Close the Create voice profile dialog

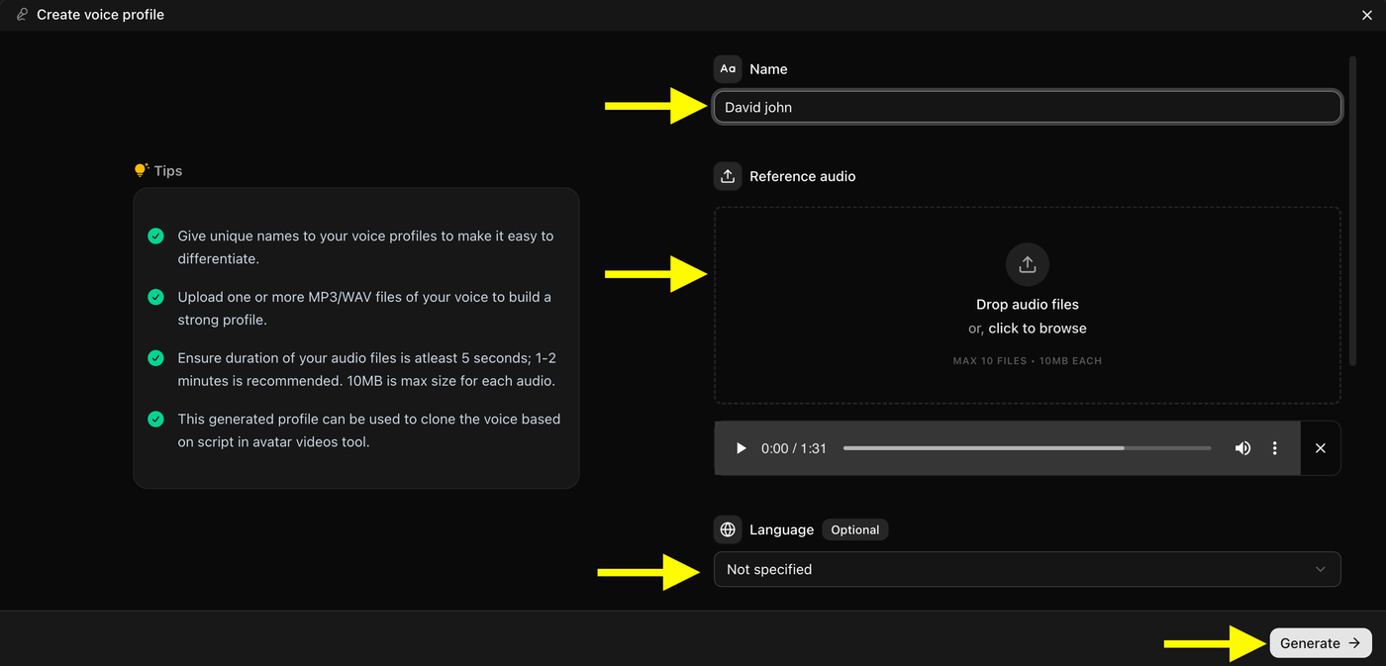1367,15
